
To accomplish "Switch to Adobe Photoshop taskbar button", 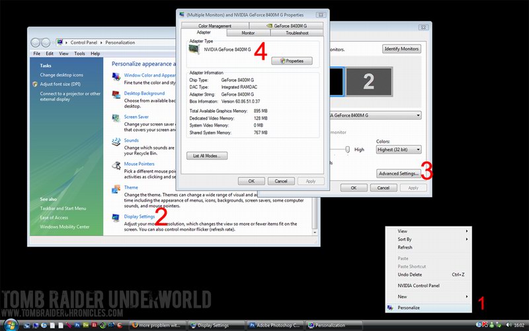I will pos(275,325).
